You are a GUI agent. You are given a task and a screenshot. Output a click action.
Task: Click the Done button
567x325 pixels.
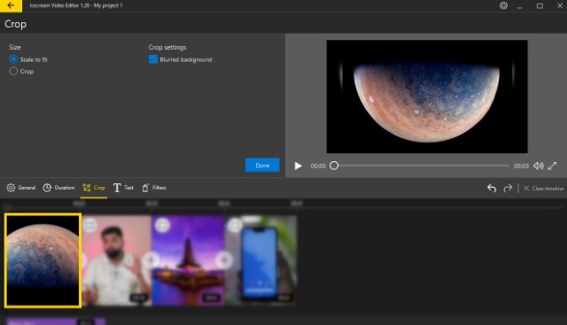262,166
